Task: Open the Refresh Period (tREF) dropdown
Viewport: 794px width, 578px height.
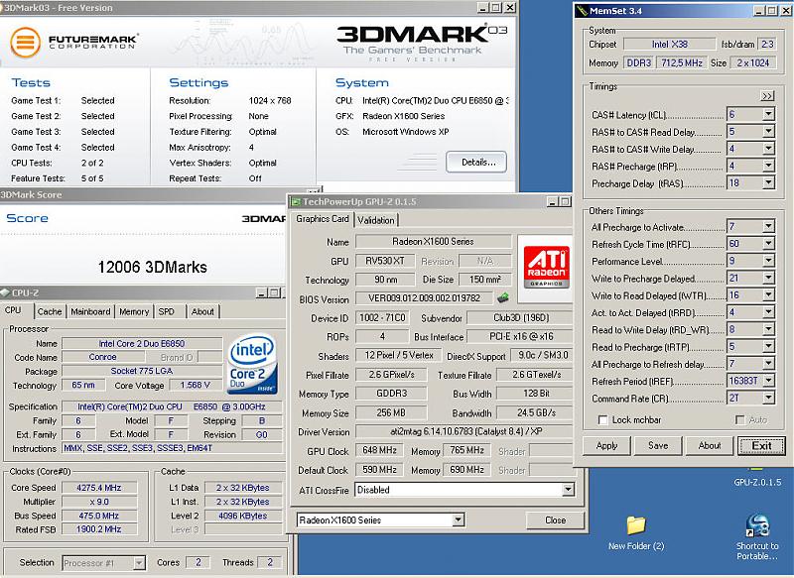Action: point(768,381)
